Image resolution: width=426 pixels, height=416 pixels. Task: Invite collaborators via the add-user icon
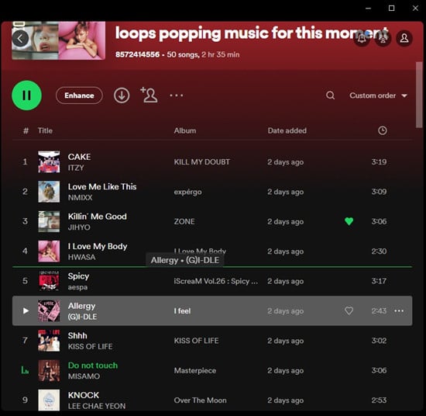149,95
